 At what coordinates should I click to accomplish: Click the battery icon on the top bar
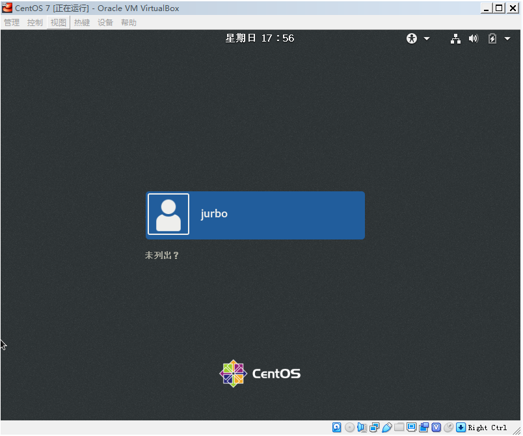492,38
